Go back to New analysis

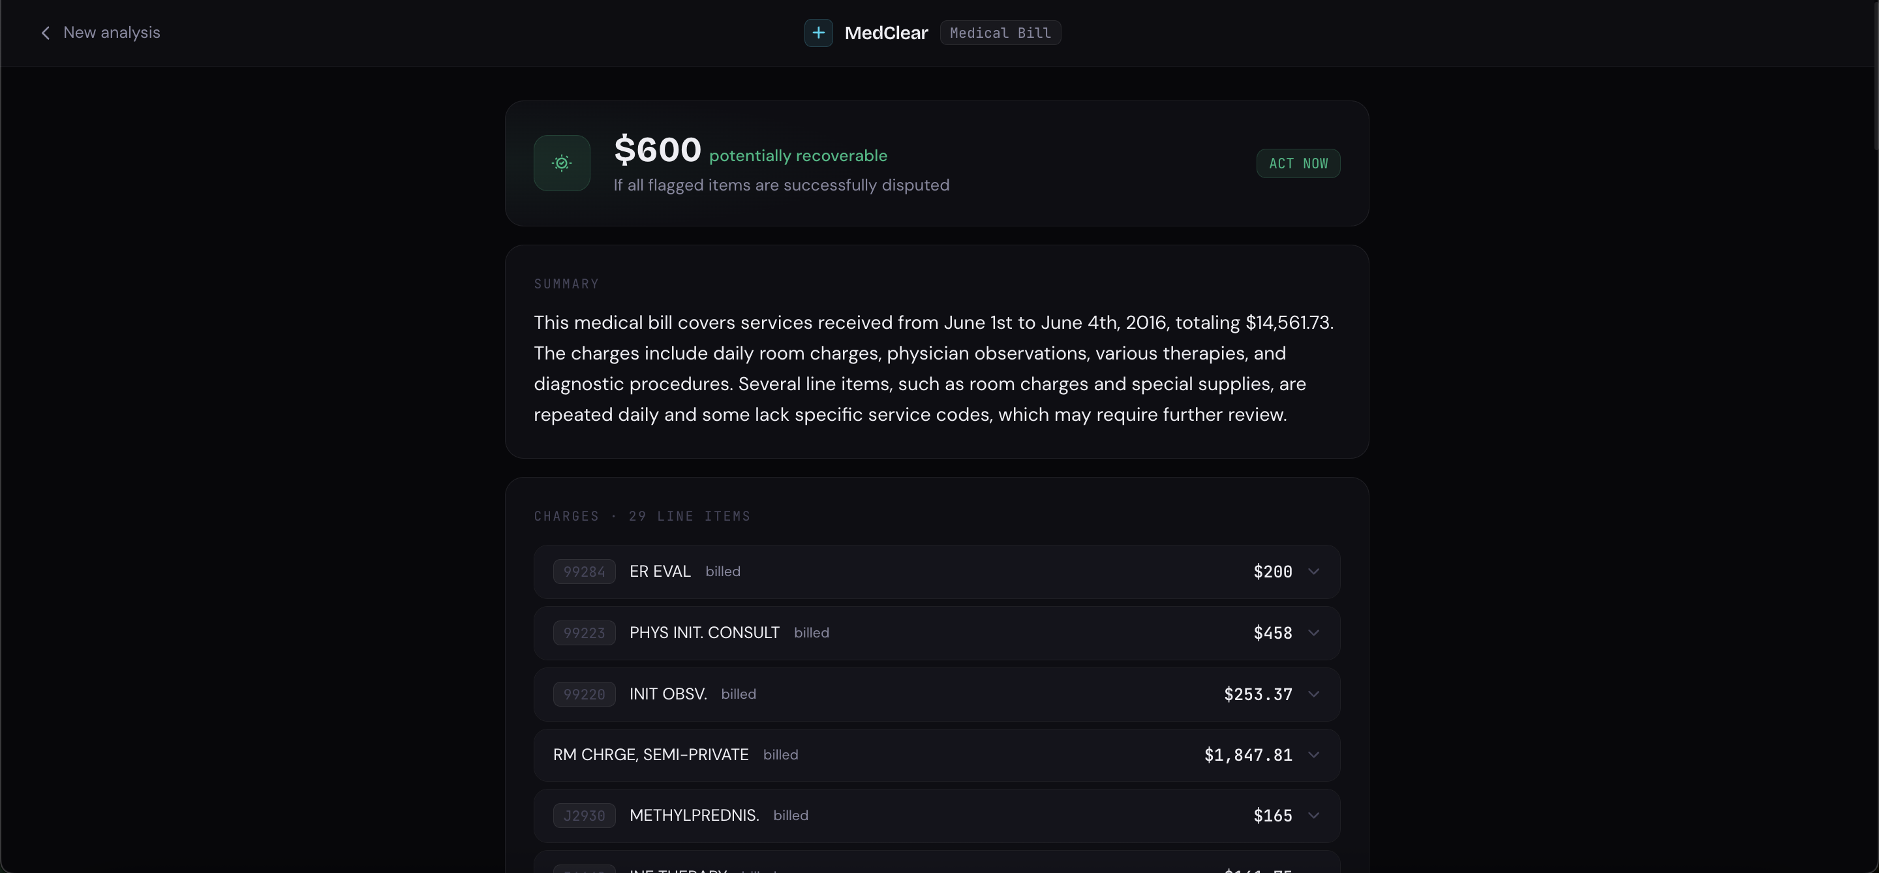[112, 33]
